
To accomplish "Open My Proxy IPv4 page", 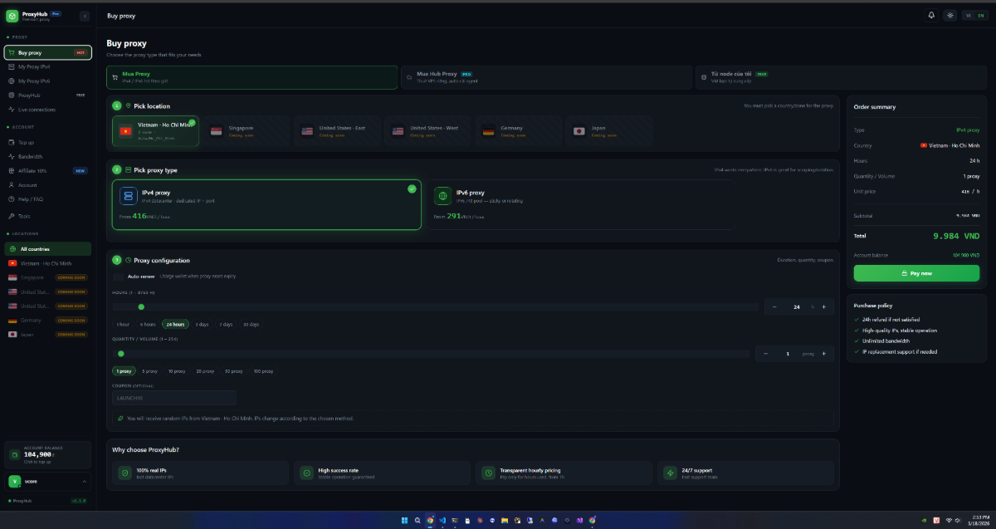I will tap(47, 66).
